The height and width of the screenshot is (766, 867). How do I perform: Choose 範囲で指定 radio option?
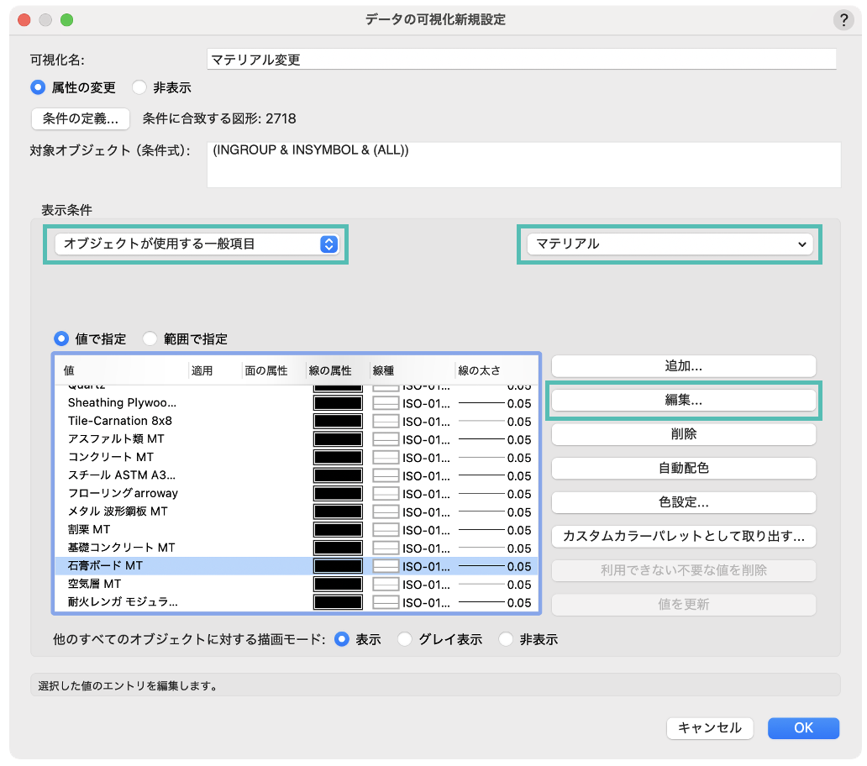coord(150,339)
